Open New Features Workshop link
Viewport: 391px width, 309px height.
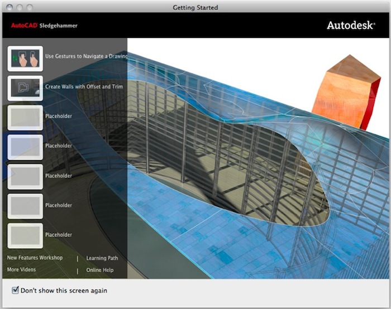[x=35, y=258]
